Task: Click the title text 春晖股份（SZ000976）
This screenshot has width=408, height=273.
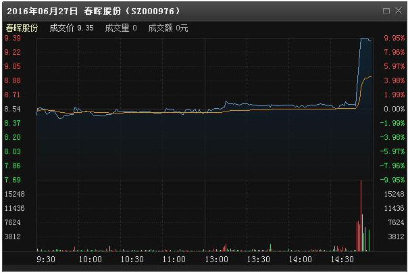Action: 132,11
